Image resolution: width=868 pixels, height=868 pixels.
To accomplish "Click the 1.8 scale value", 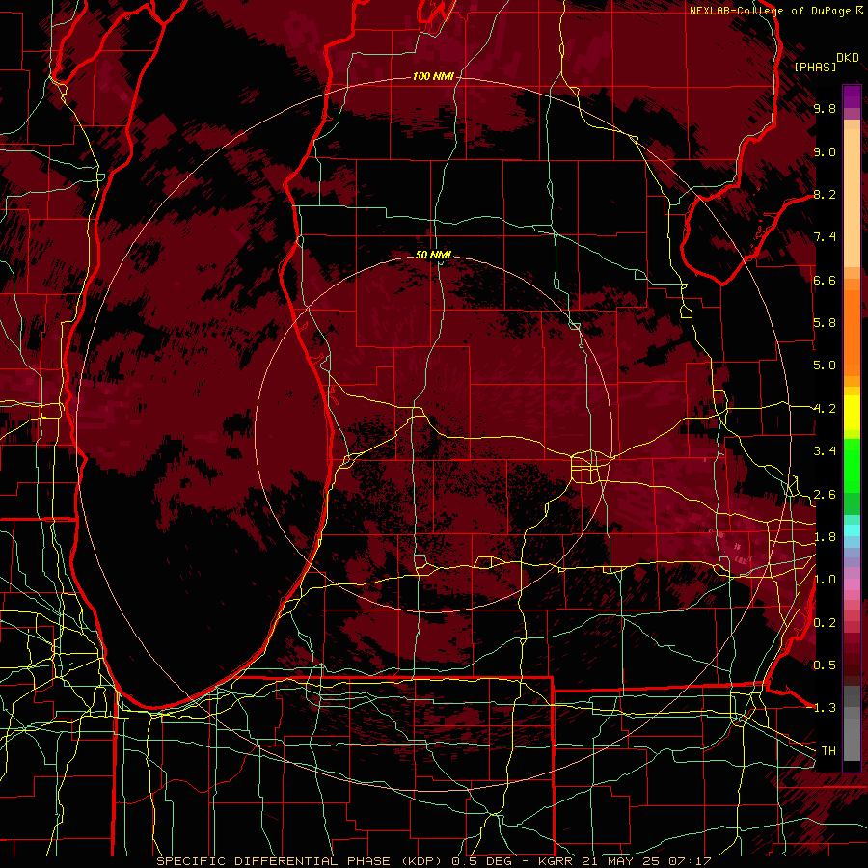I will coord(825,537).
